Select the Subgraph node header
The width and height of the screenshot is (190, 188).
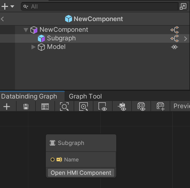tap(81, 143)
